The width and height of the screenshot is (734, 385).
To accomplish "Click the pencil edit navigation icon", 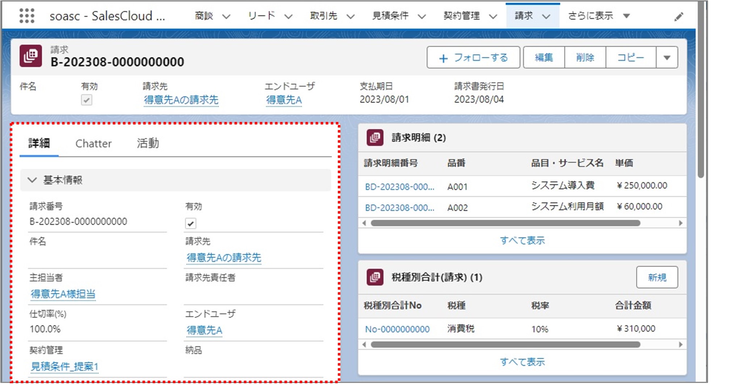I will [x=679, y=17].
